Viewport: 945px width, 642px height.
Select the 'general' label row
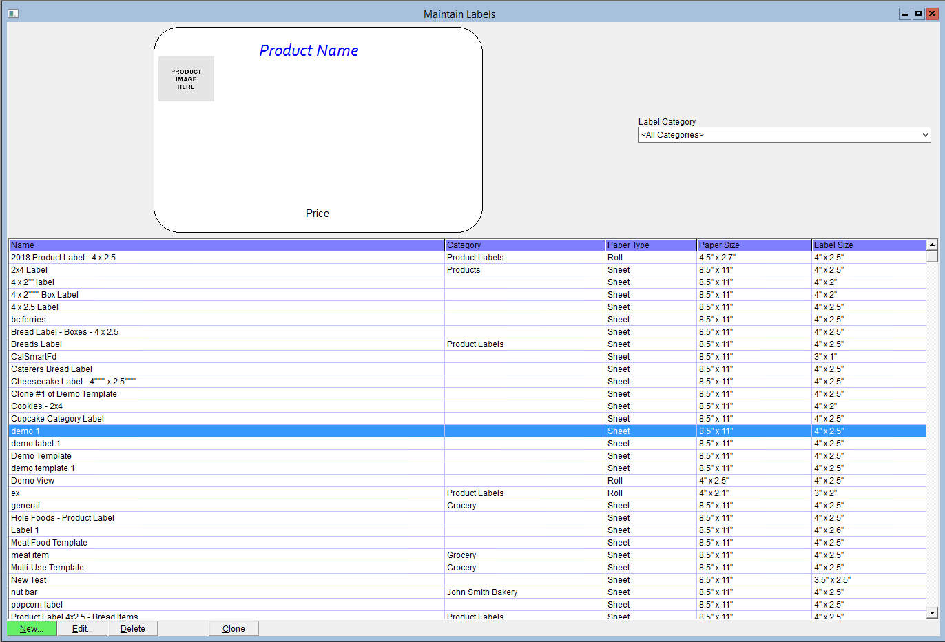468,506
